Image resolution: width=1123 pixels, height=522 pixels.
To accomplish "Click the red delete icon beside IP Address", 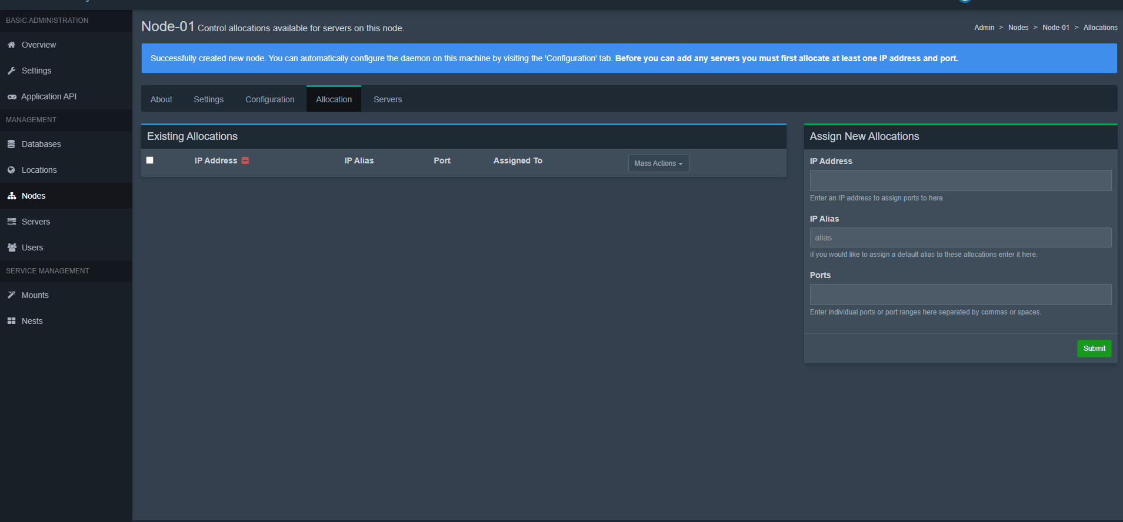I will pyautogui.click(x=245, y=160).
